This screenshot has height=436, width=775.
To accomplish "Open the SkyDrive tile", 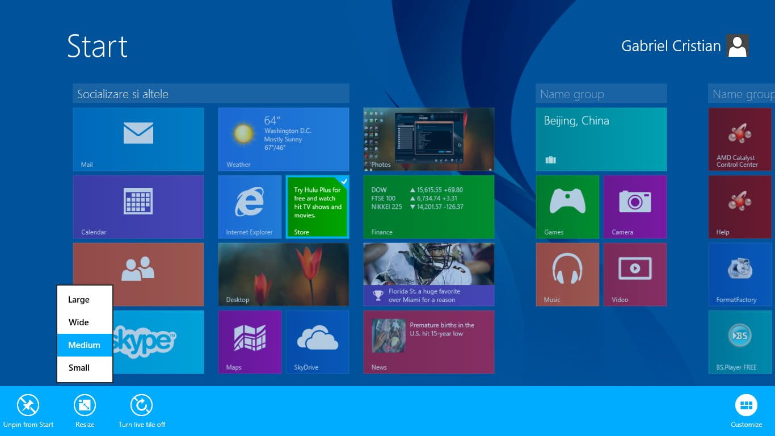I will (x=317, y=342).
